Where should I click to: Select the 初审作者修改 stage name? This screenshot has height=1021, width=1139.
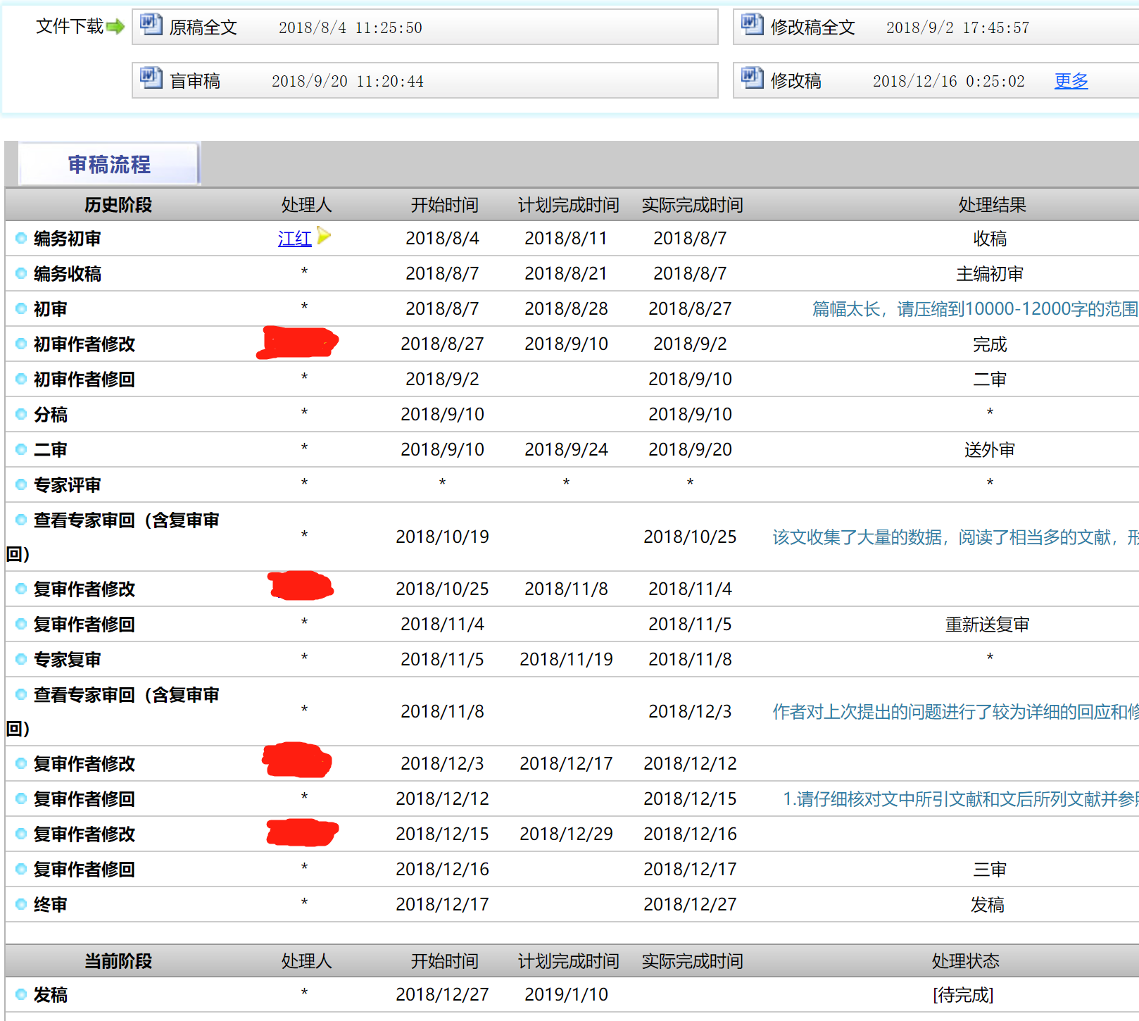click(x=84, y=344)
